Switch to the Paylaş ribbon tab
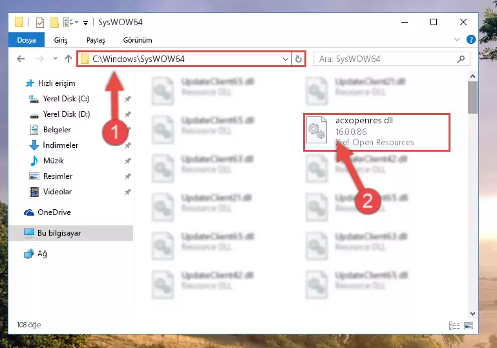Screen dimensions: 497x348 (x=96, y=40)
